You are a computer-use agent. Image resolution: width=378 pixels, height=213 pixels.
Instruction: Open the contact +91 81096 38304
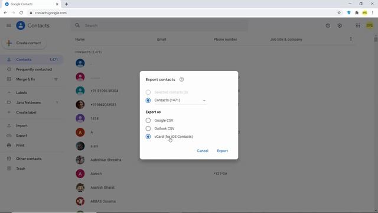(x=104, y=91)
